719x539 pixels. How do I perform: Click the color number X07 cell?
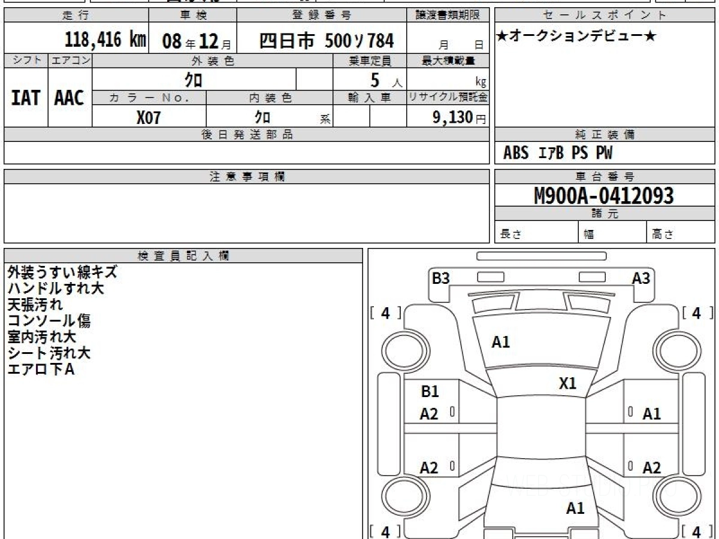[x=149, y=117]
